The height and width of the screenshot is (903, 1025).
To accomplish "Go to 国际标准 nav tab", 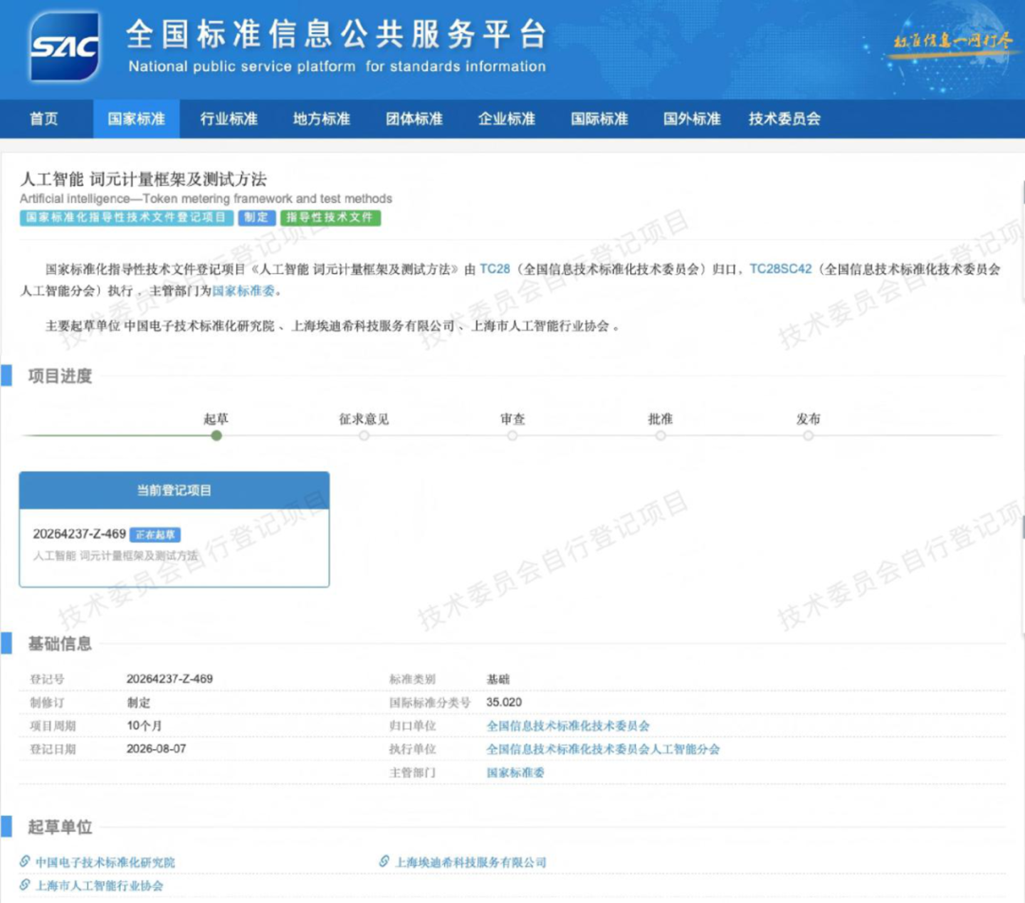I will [x=599, y=119].
